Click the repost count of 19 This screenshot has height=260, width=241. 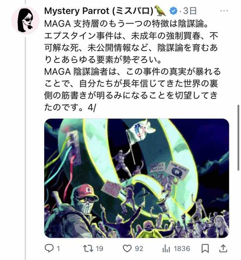(99, 248)
